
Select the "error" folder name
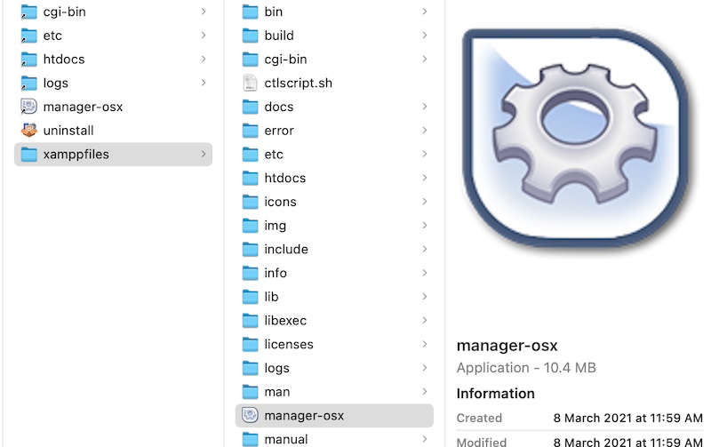pyautogui.click(x=279, y=131)
